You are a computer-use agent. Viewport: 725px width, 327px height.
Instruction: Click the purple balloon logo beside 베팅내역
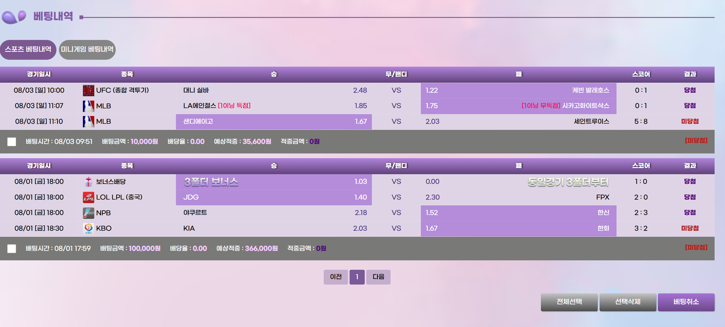click(14, 17)
